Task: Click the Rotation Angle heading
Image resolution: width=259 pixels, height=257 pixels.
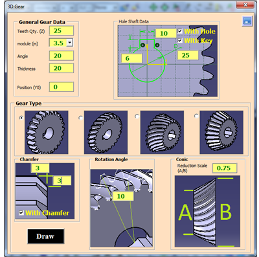Action: point(111,159)
